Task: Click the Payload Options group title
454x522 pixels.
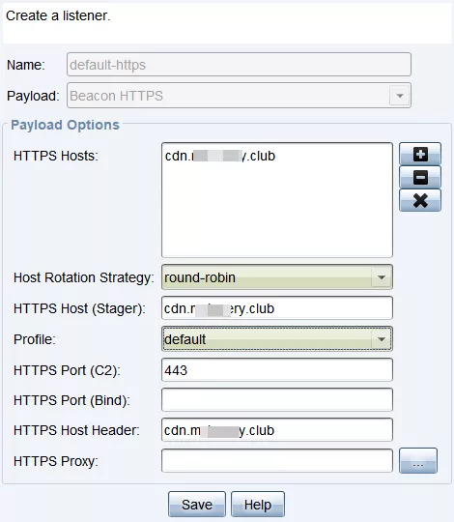Action: 65,125
